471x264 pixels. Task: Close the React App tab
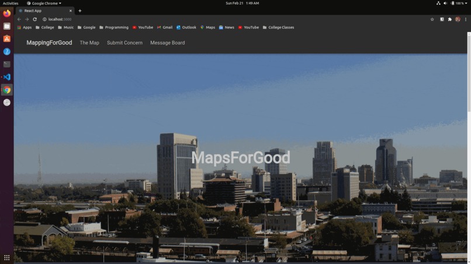(x=71, y=11)
